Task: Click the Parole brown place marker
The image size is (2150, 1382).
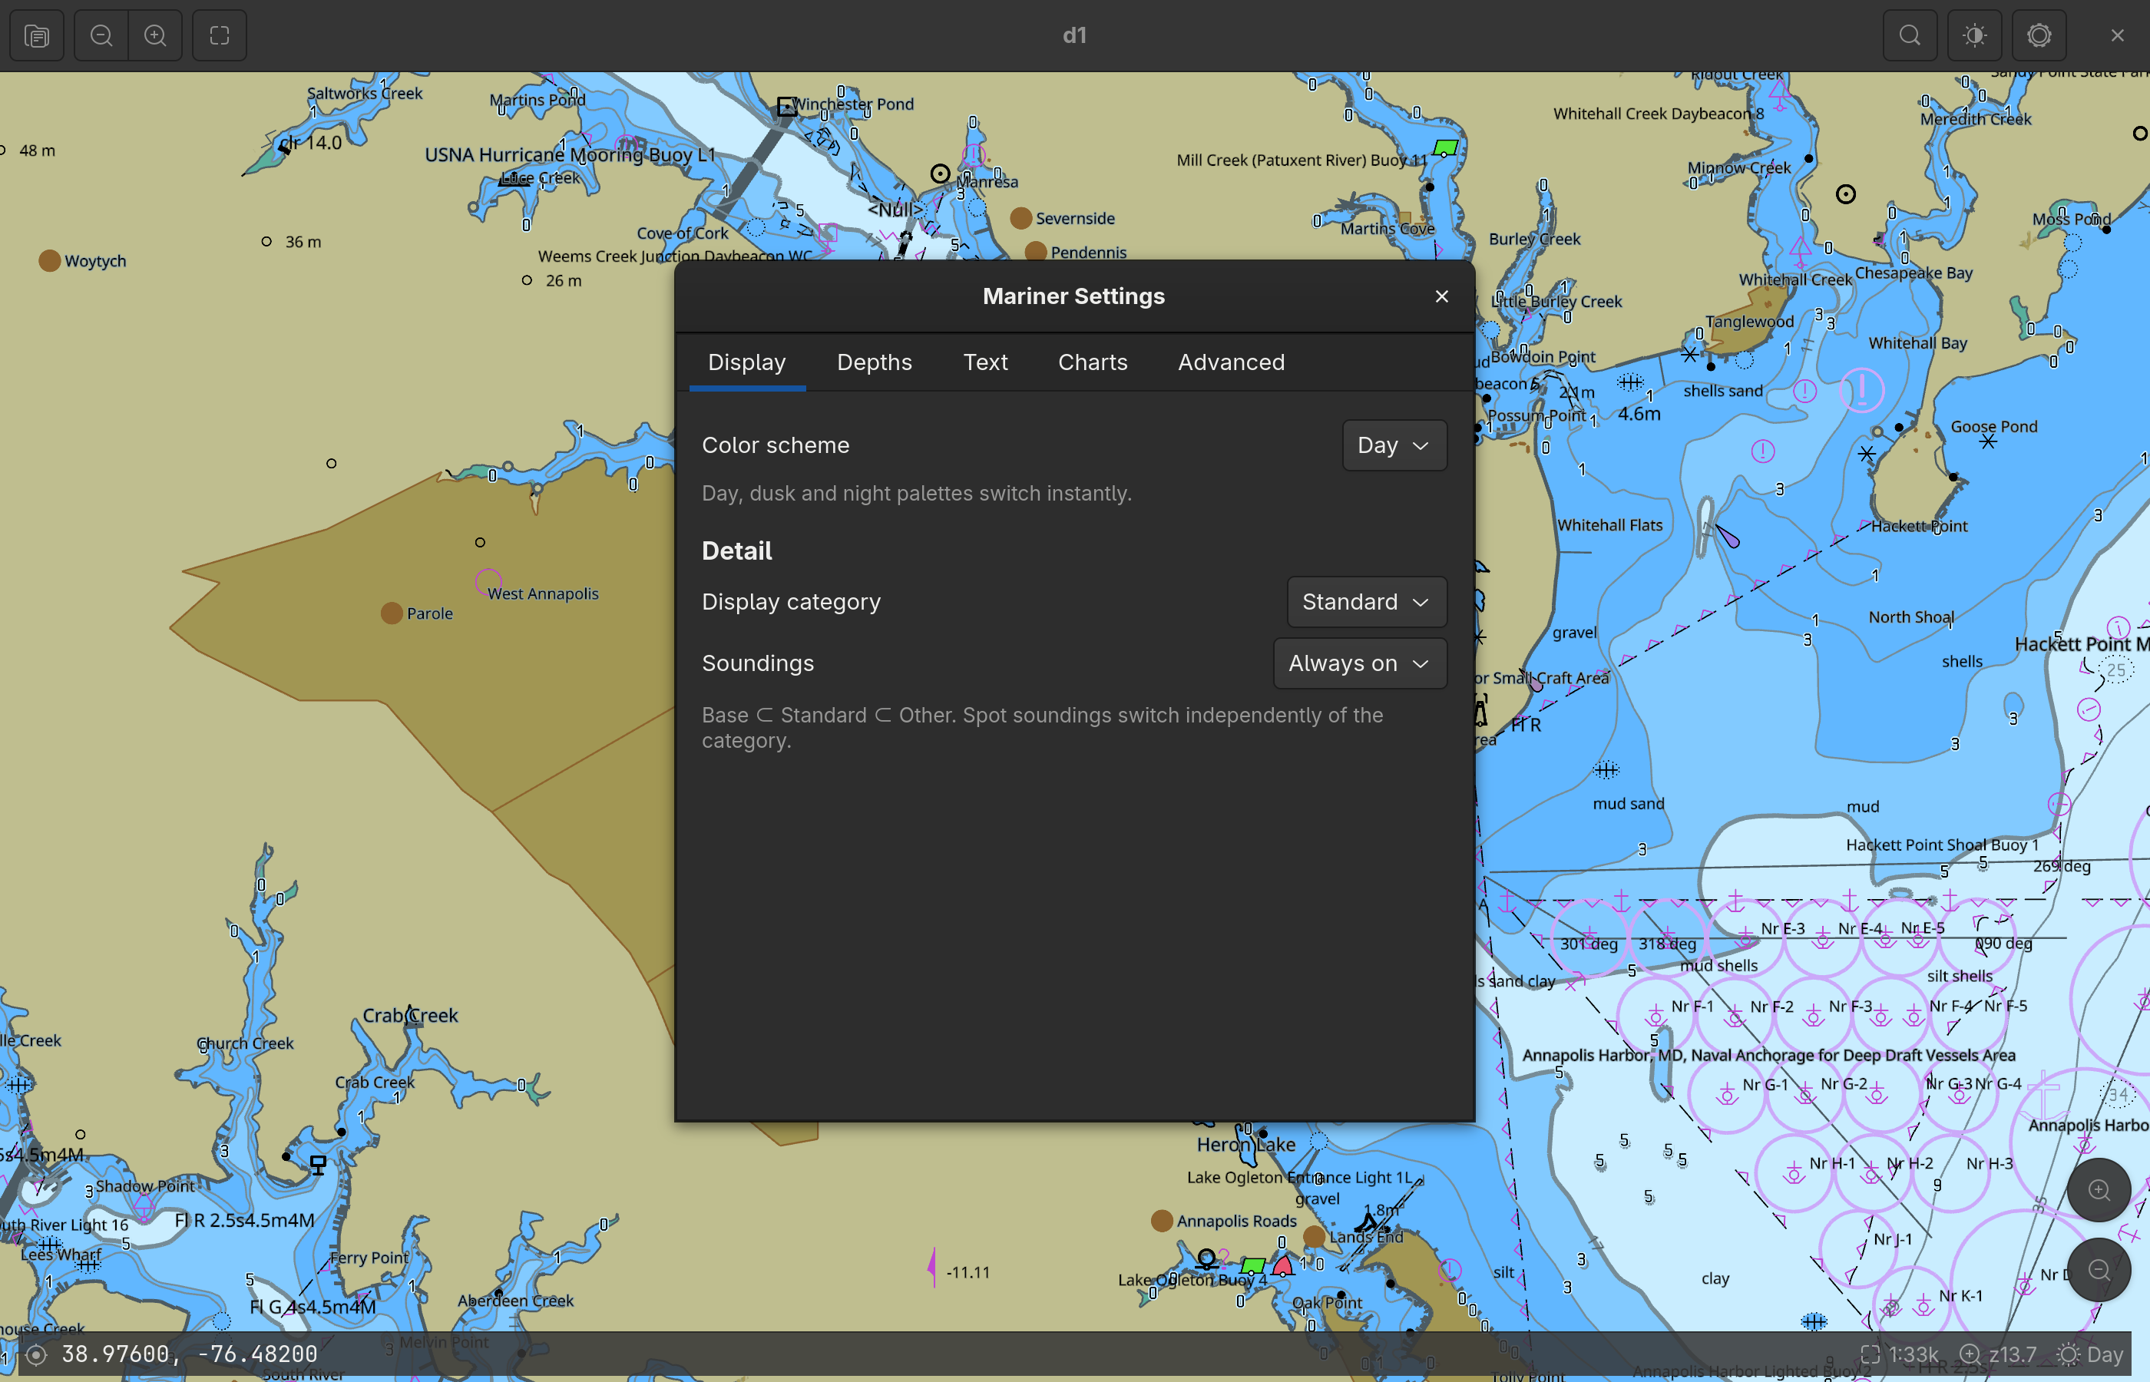Action: pyautogui.click(x=392, y=613)
